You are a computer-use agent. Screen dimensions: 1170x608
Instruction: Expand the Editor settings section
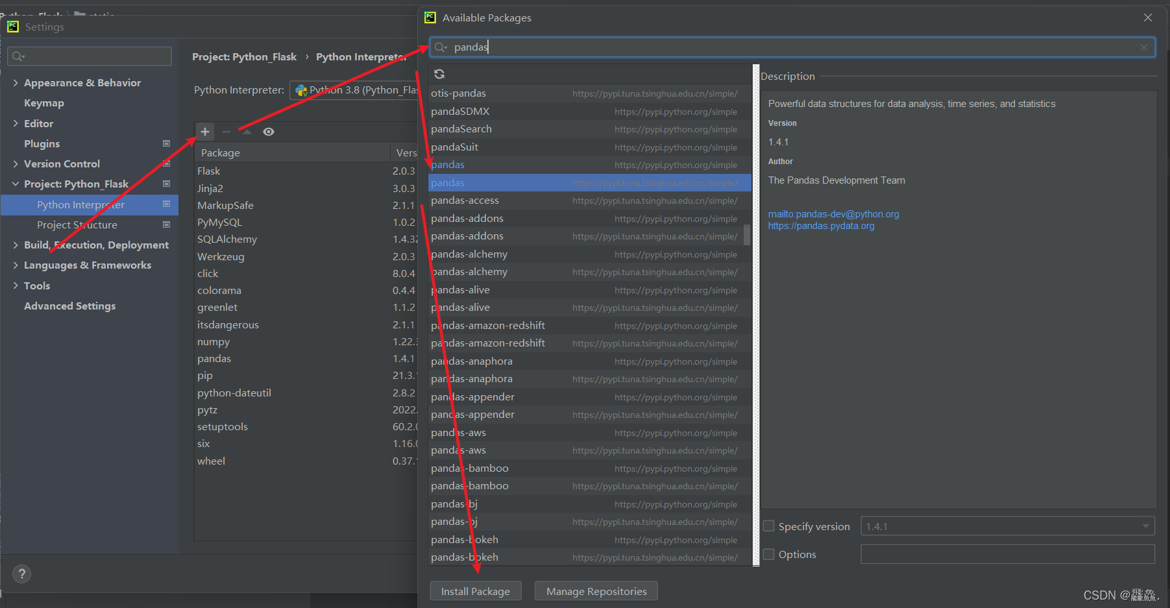coord(16,123)
